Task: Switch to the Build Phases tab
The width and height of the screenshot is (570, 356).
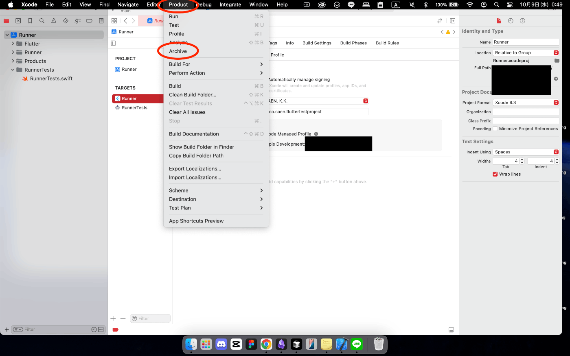Action: click(353, 43)
